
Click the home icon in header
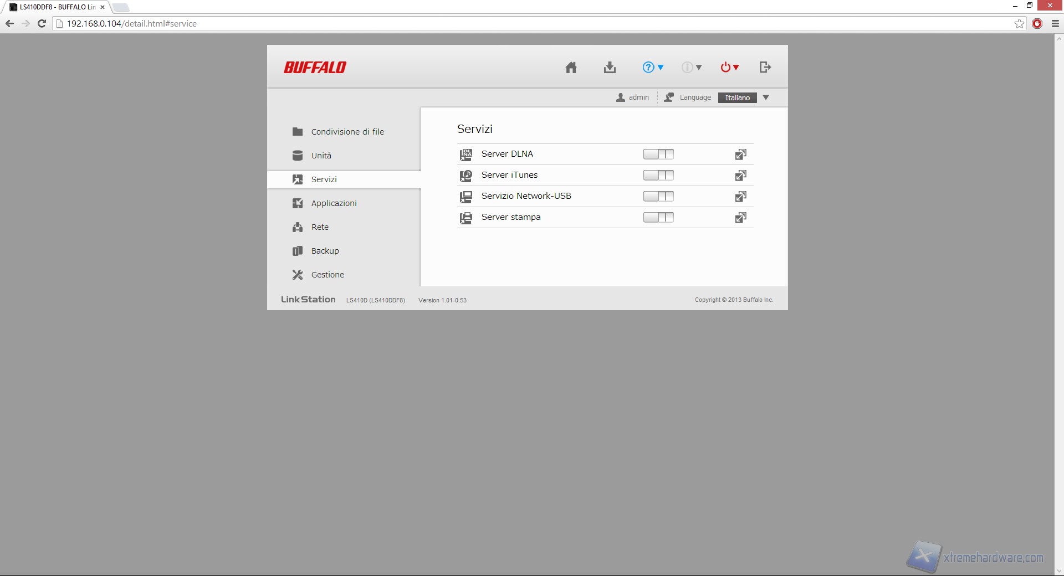tap(571, 68)
